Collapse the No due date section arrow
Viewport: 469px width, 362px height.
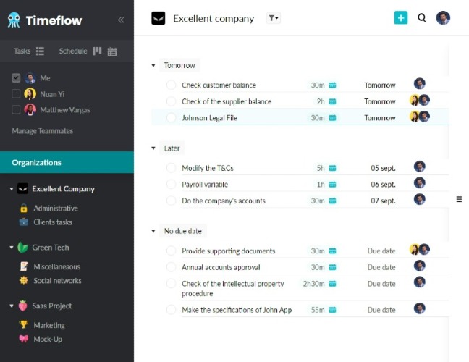click(x=153, y=231)
